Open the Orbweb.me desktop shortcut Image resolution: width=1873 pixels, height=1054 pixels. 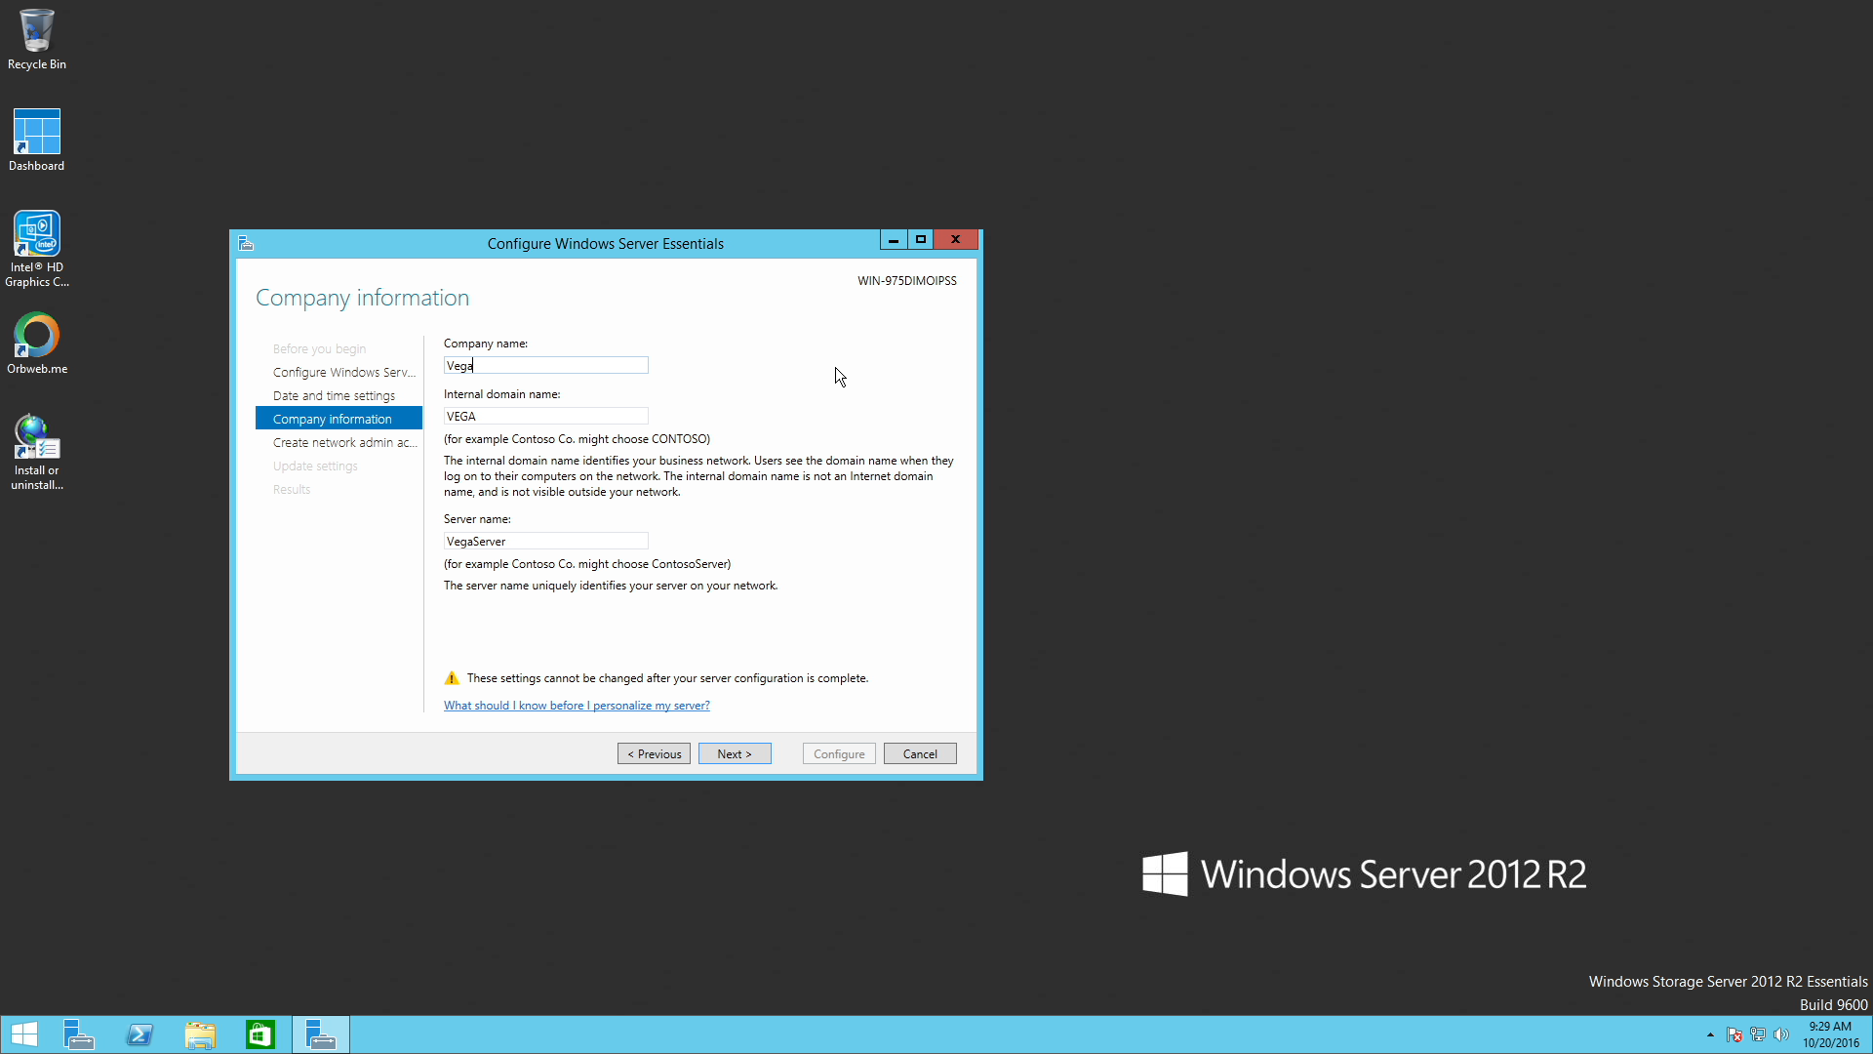(36, 344)
